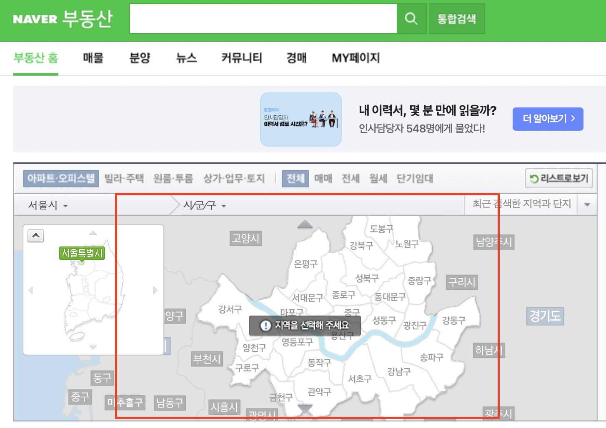Click the 더 알아보기 ad button
This screenshot has height=428, width=606.
pyautogui.click(x=548, y=119)
